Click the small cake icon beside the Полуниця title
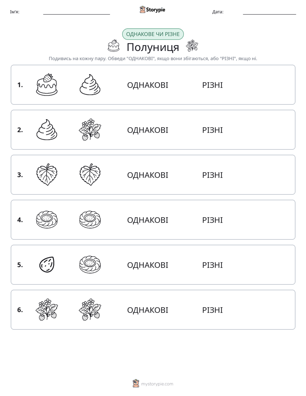Image resolution: width=306 pixels, height=396 pixels. pos(114,45)
